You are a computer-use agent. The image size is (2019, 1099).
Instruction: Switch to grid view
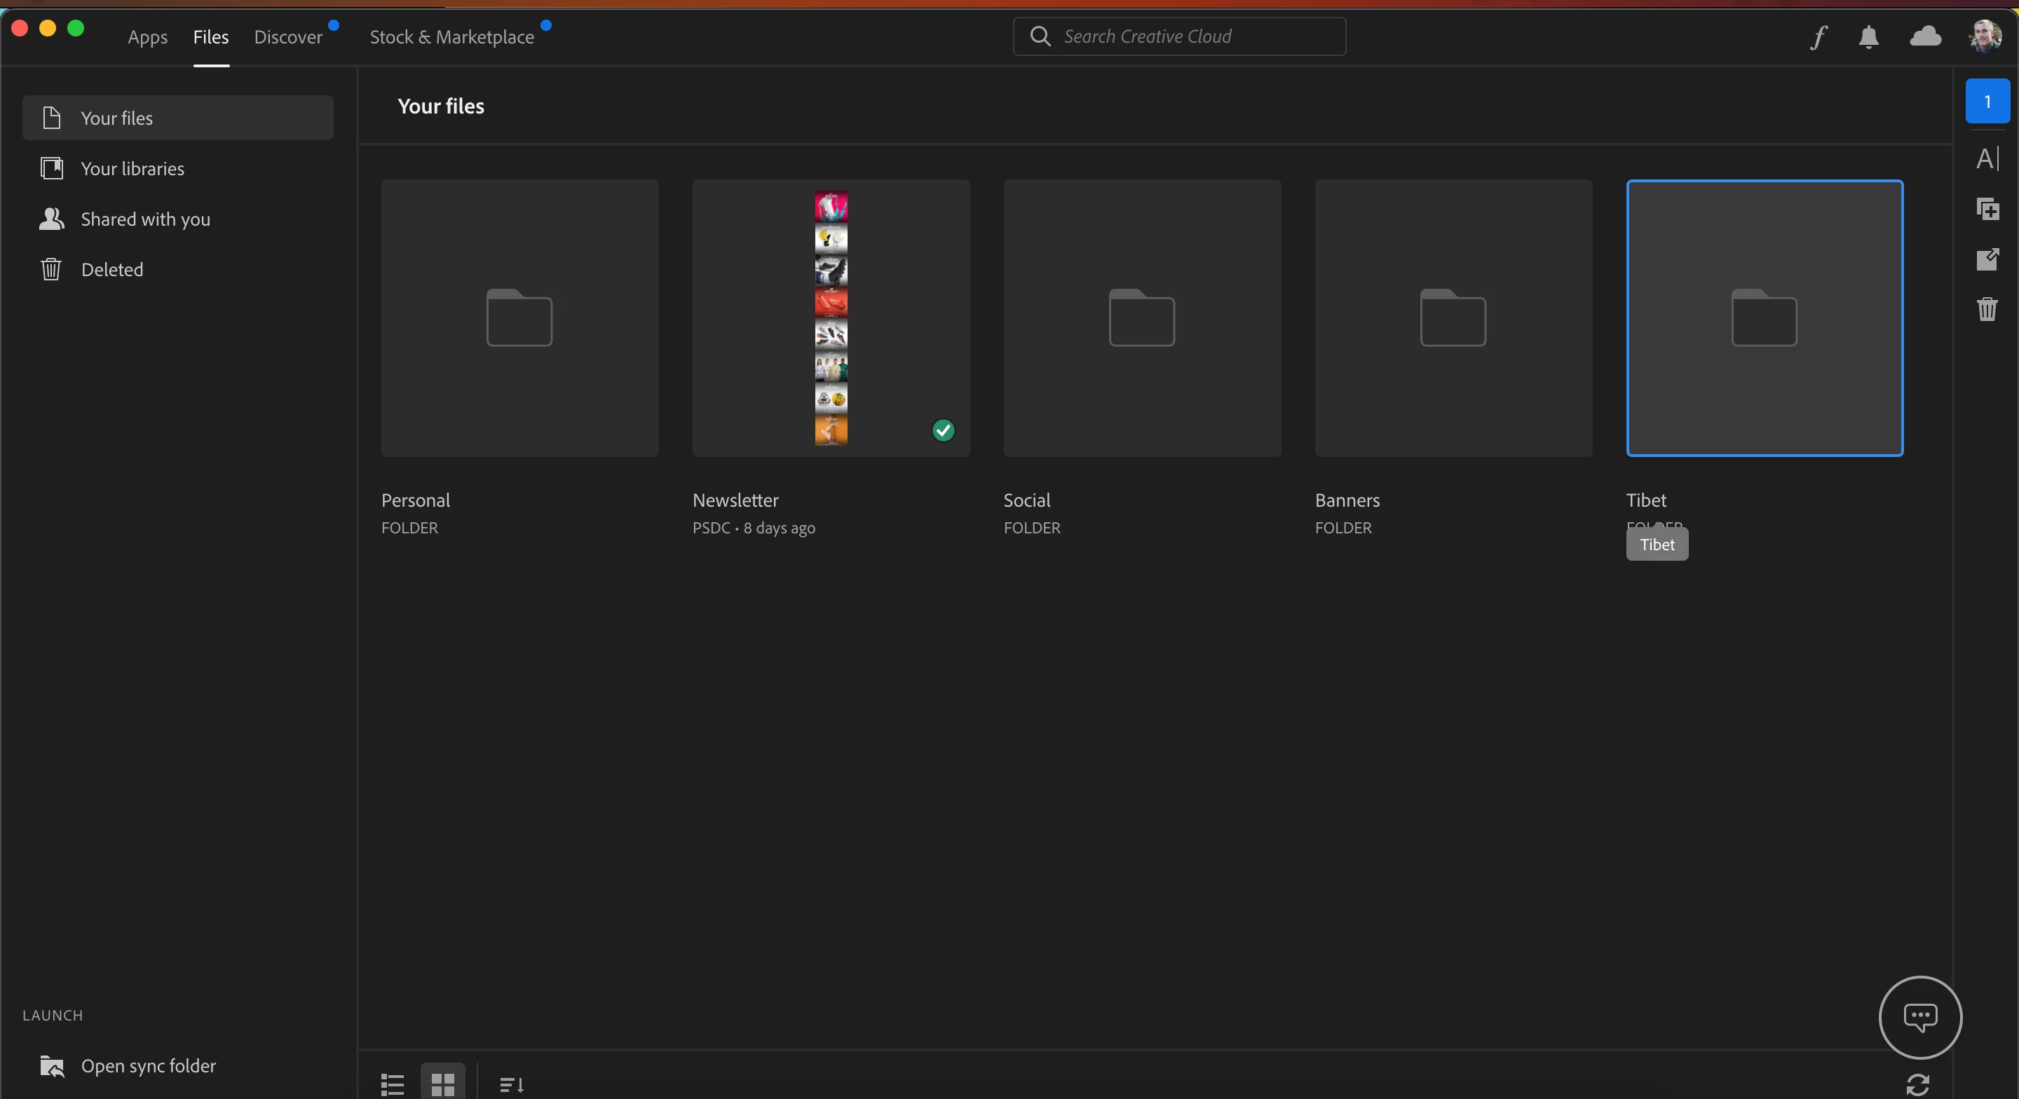pyautogui.click(x=443, y=1084)
